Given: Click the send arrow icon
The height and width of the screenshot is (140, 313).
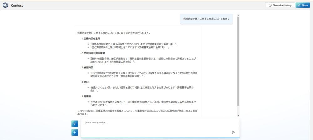Looking at the screenshot, I should click(x=233, y=132).
